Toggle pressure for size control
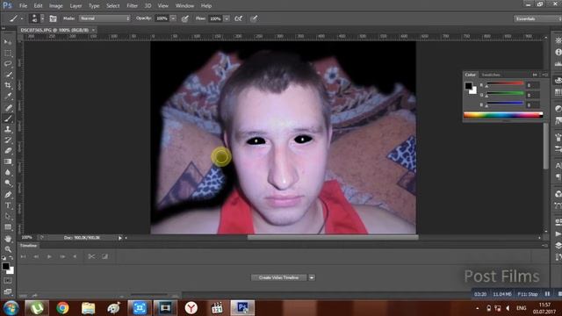Image resolution: width=562 pixels, height=316 pixels. point(254,18)
